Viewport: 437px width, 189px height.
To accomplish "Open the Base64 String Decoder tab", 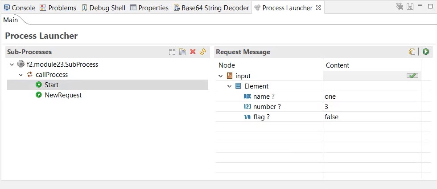I will pos(211,8).
